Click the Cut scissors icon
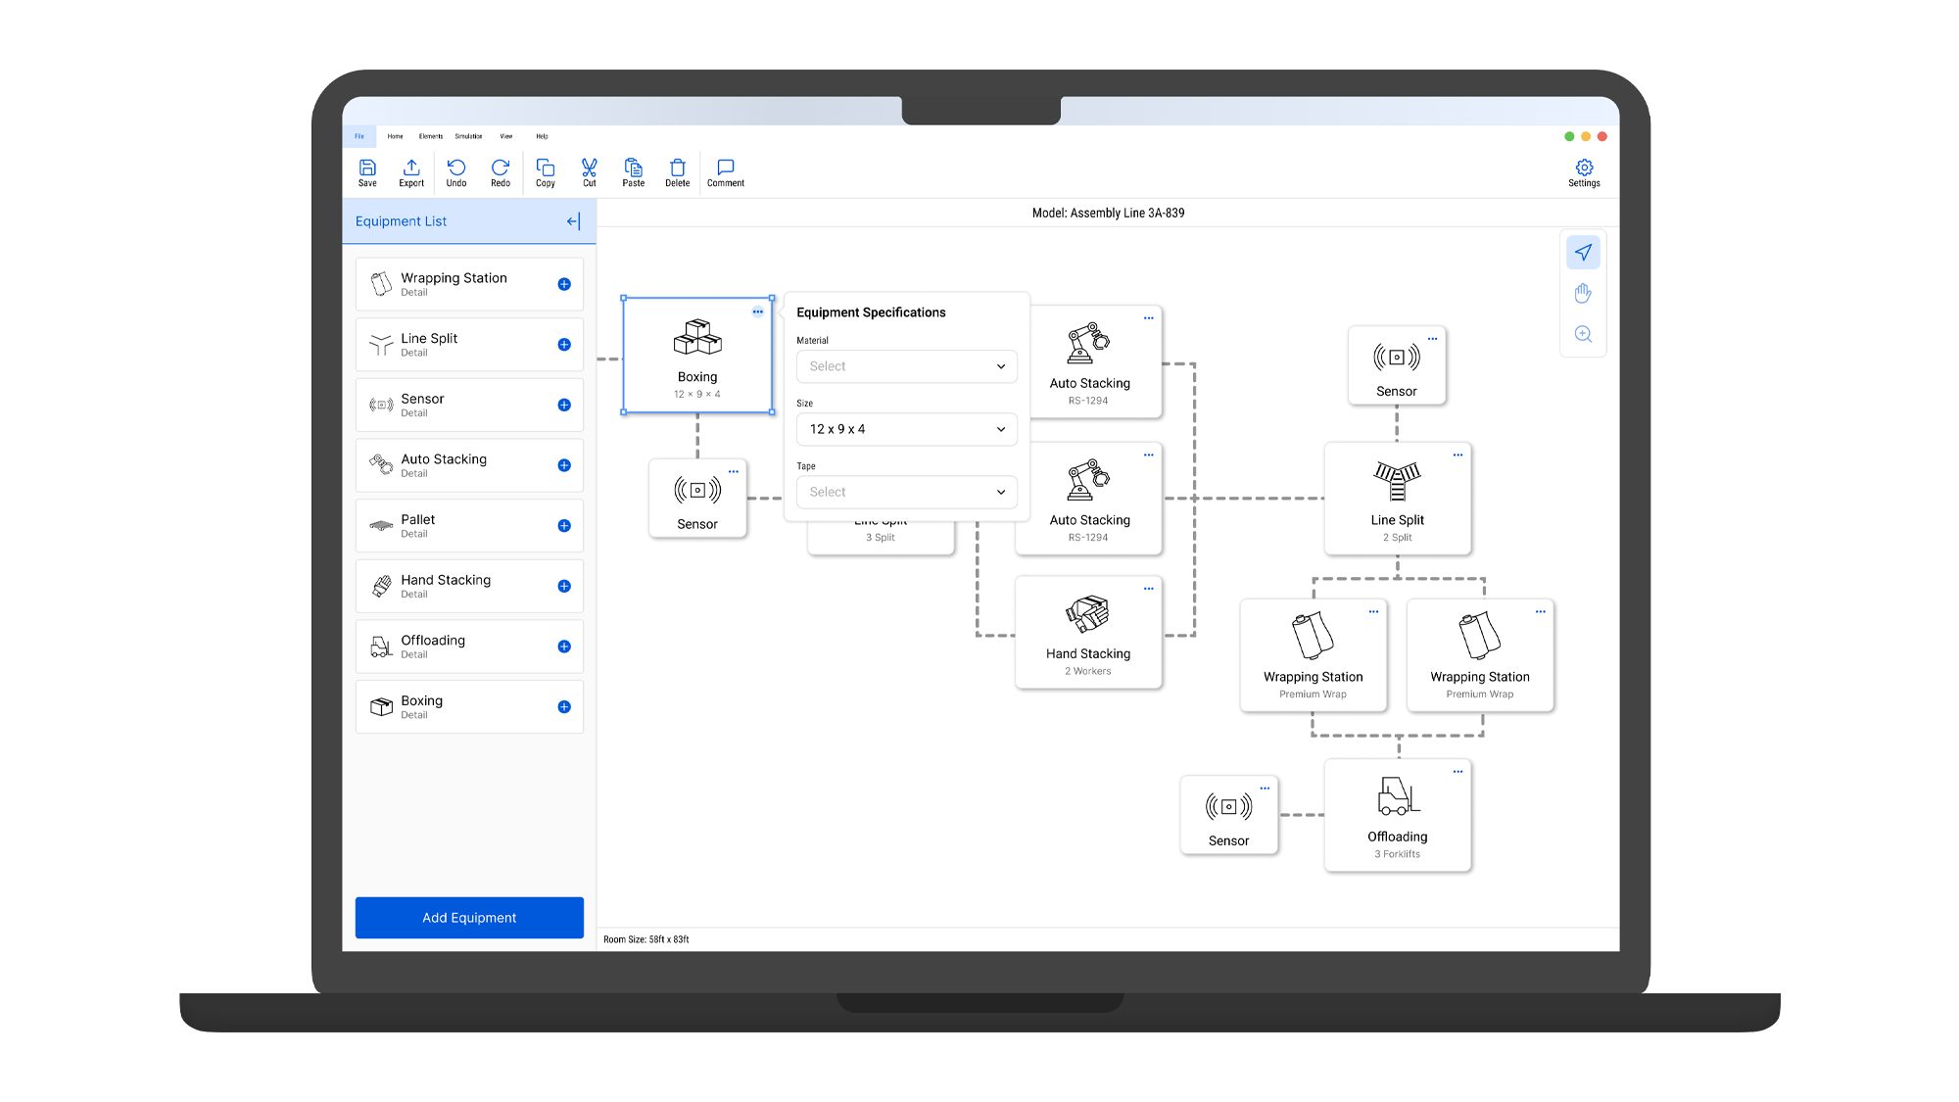Viewport: 1959px width, 1102px height. [x=589, y=168]
